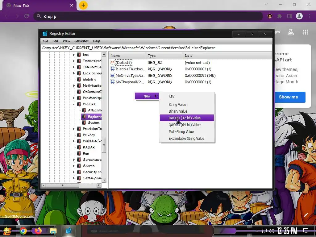
Task: Open File Explorer from the taskbar
Action: coord(53,231)
